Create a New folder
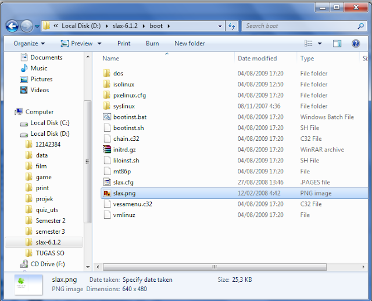 coord(189,43)
